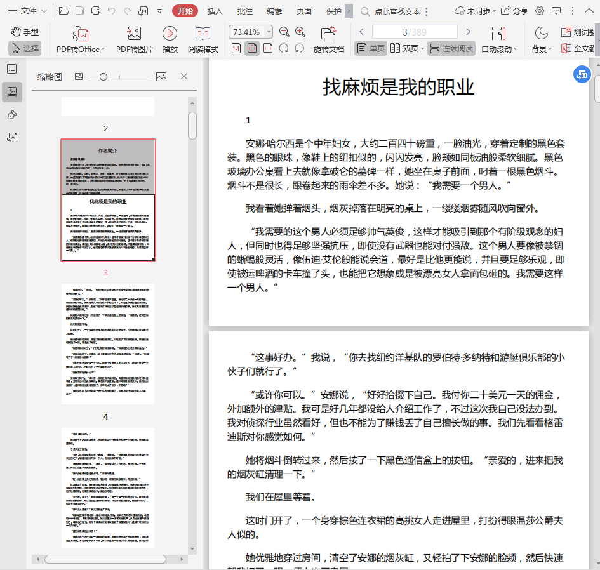
Task: Click the PDF转Office conversion icon
Action: pos(80,34)
